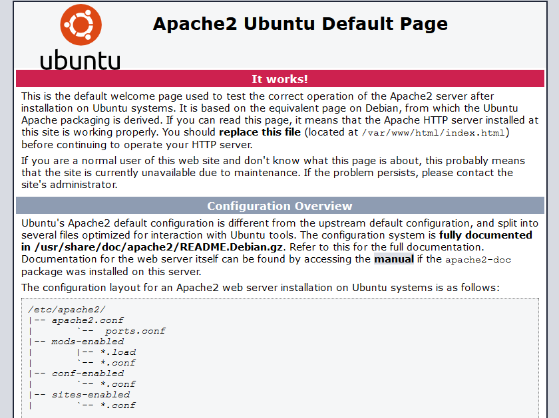Click the mods-enabled directory entry
This screenshot has width=559, height=418.
[87, 342]
